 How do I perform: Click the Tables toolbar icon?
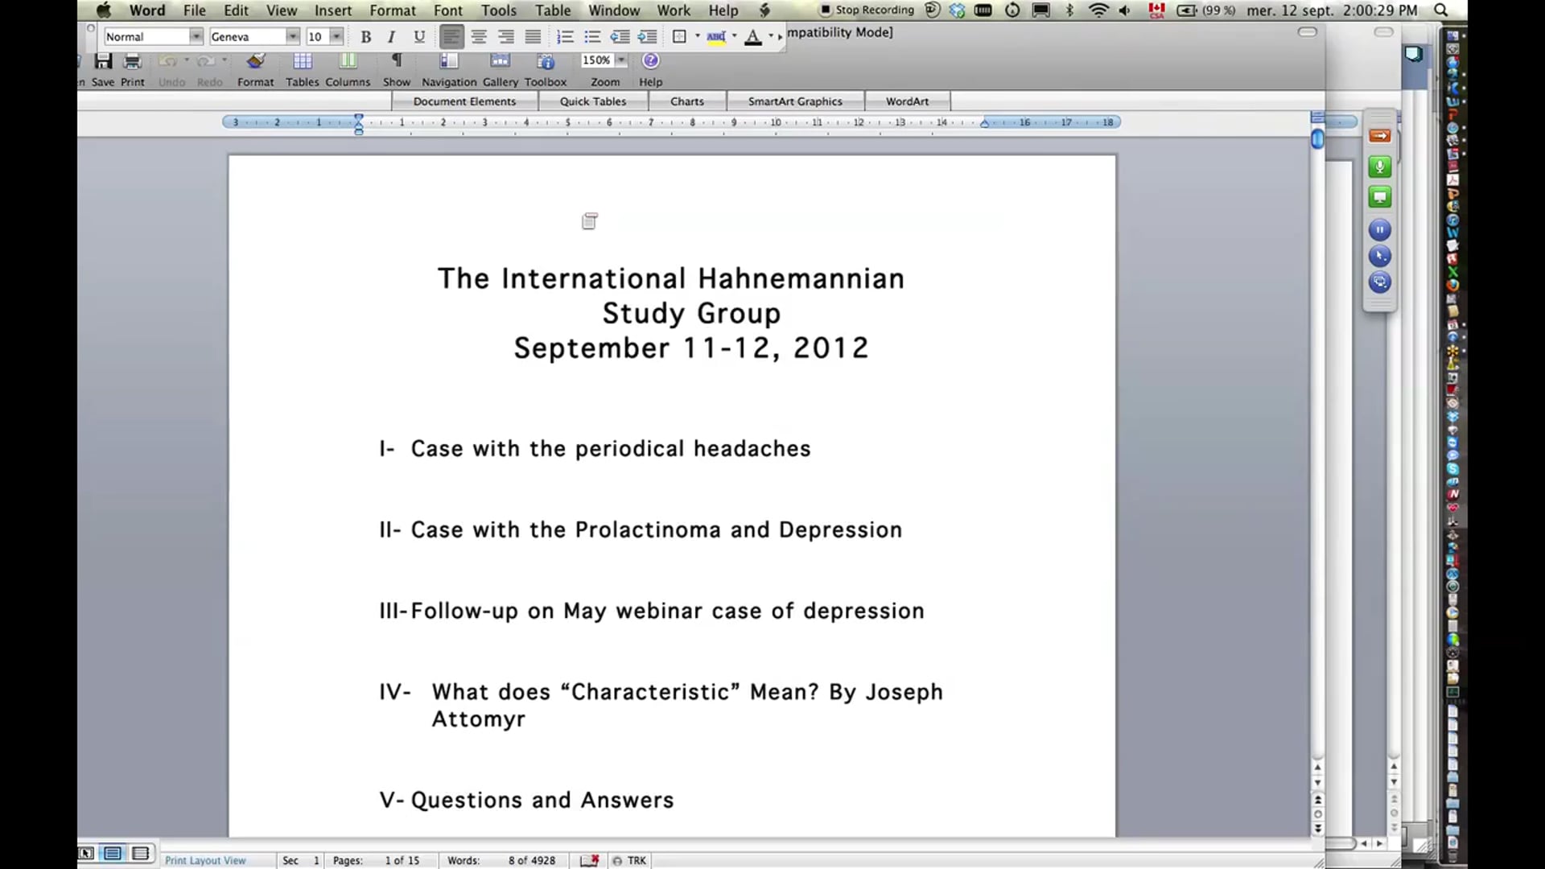303,60
